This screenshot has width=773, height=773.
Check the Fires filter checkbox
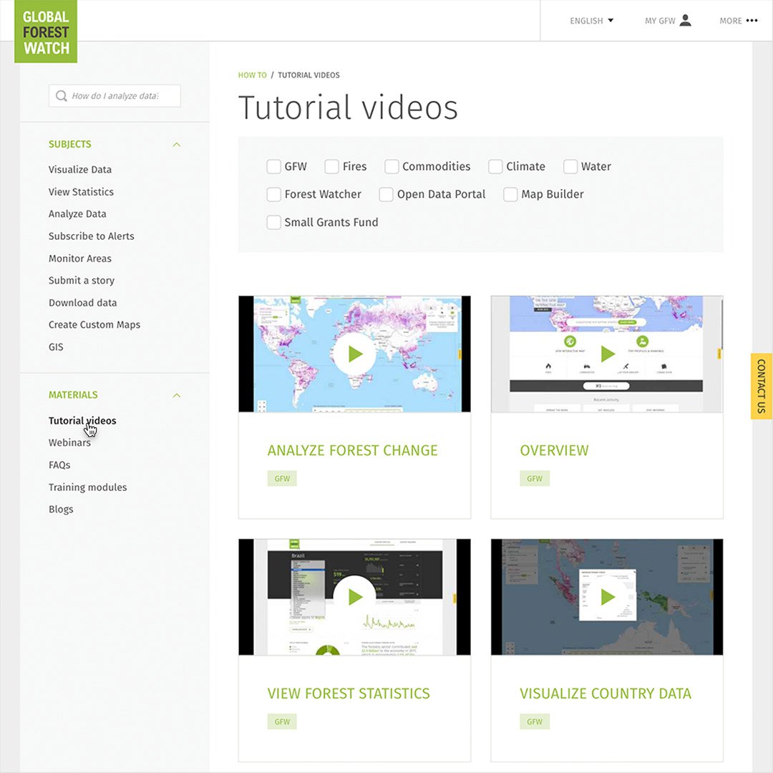click(332, 167)
